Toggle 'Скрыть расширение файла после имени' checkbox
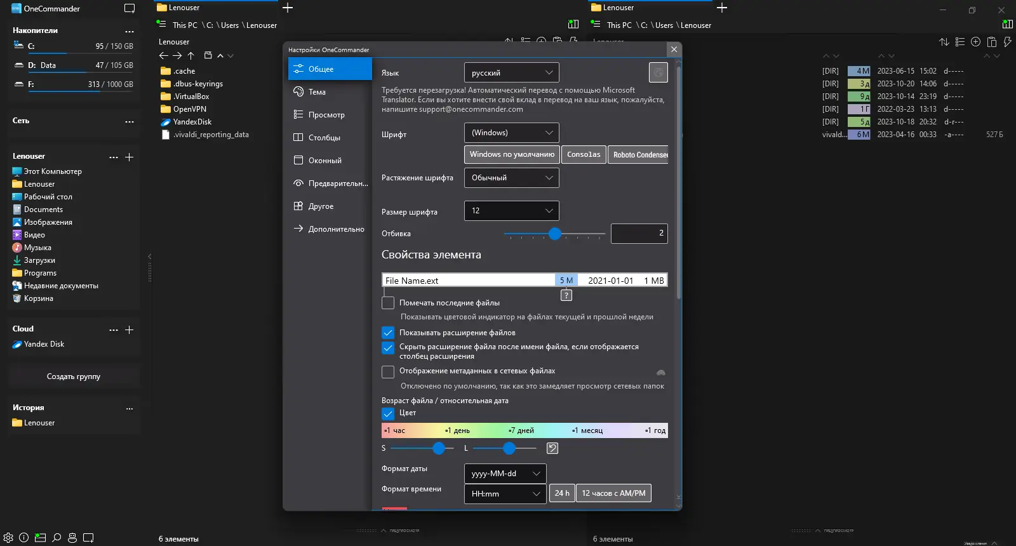The image size is (1016, 546). pos(388,348)
